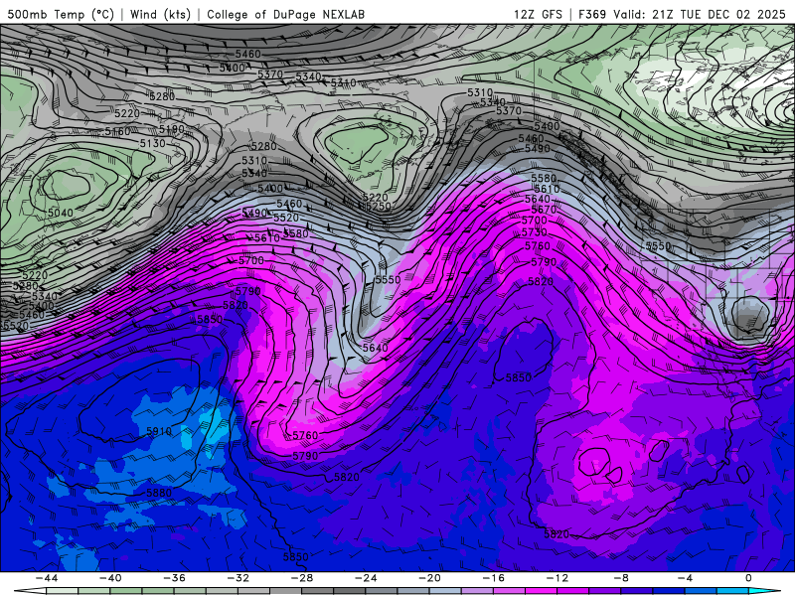Click the 5250 contour label
The image size is (795, 596).
379,207
